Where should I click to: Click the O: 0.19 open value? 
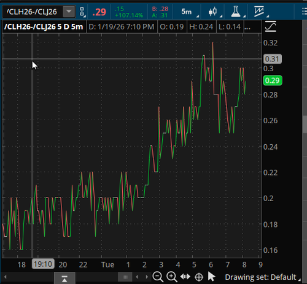pos(172,27)
